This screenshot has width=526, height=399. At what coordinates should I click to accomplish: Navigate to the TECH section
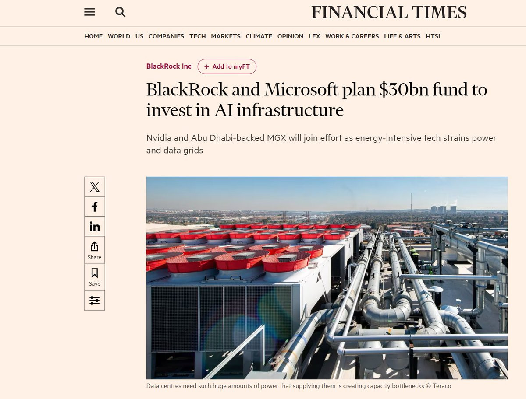click(198, 36)
